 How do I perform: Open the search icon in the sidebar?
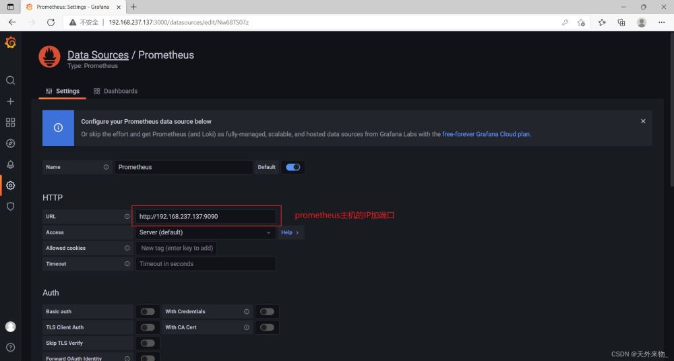point(10,80)
